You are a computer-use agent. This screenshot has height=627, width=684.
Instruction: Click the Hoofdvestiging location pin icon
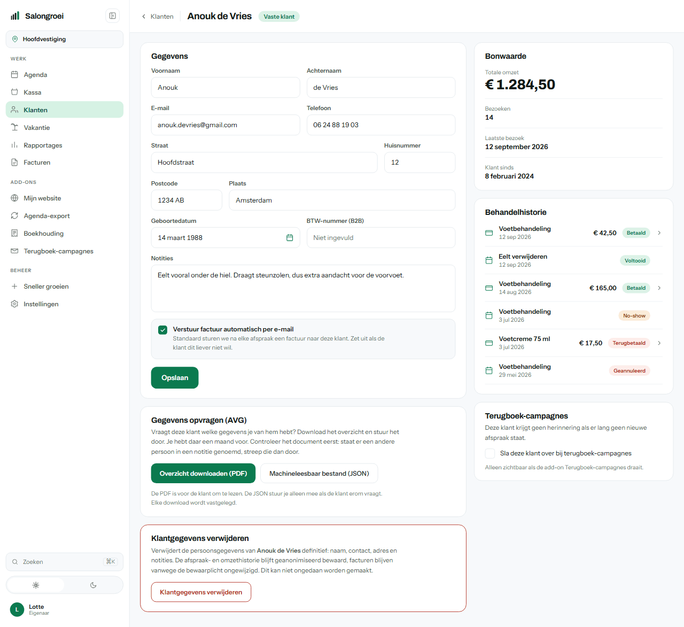tap(15, 39)
